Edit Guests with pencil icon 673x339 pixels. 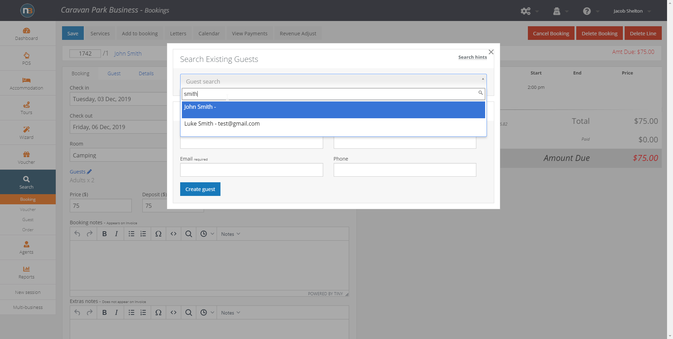coord(89,172)
